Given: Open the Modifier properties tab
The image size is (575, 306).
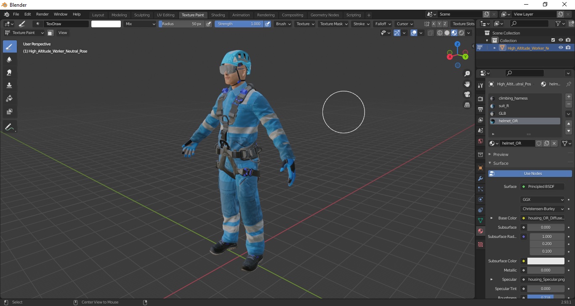Looking at the screenshot, I should click(x=480, y=179).
